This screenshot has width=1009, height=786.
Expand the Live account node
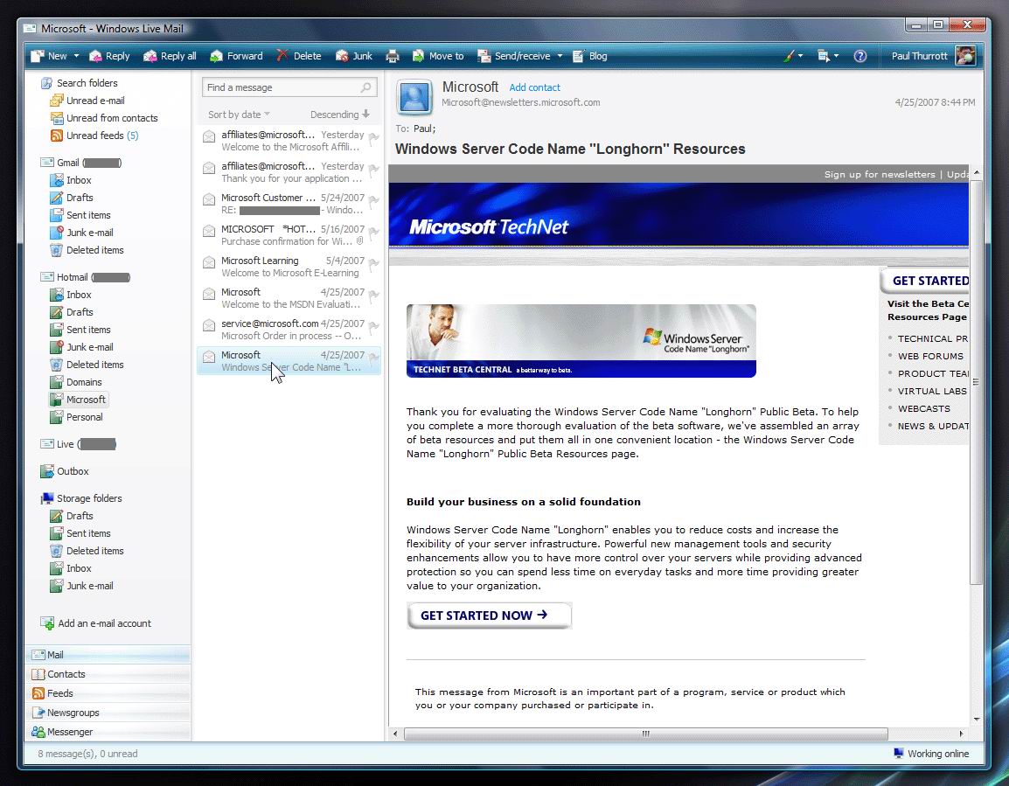click(47, 444)
